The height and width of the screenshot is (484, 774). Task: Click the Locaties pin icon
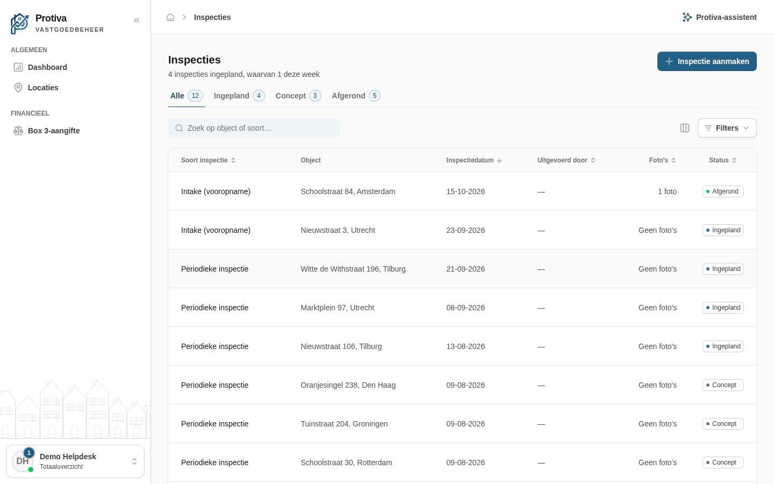point(18,88)
